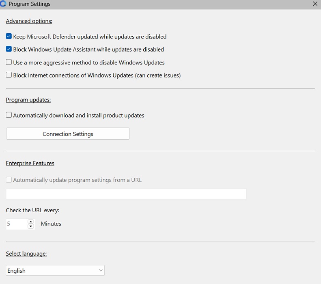The width and height of the screenshot is (321, 284).
Task: Click the minutes interval number field
Action: [17, 224]
